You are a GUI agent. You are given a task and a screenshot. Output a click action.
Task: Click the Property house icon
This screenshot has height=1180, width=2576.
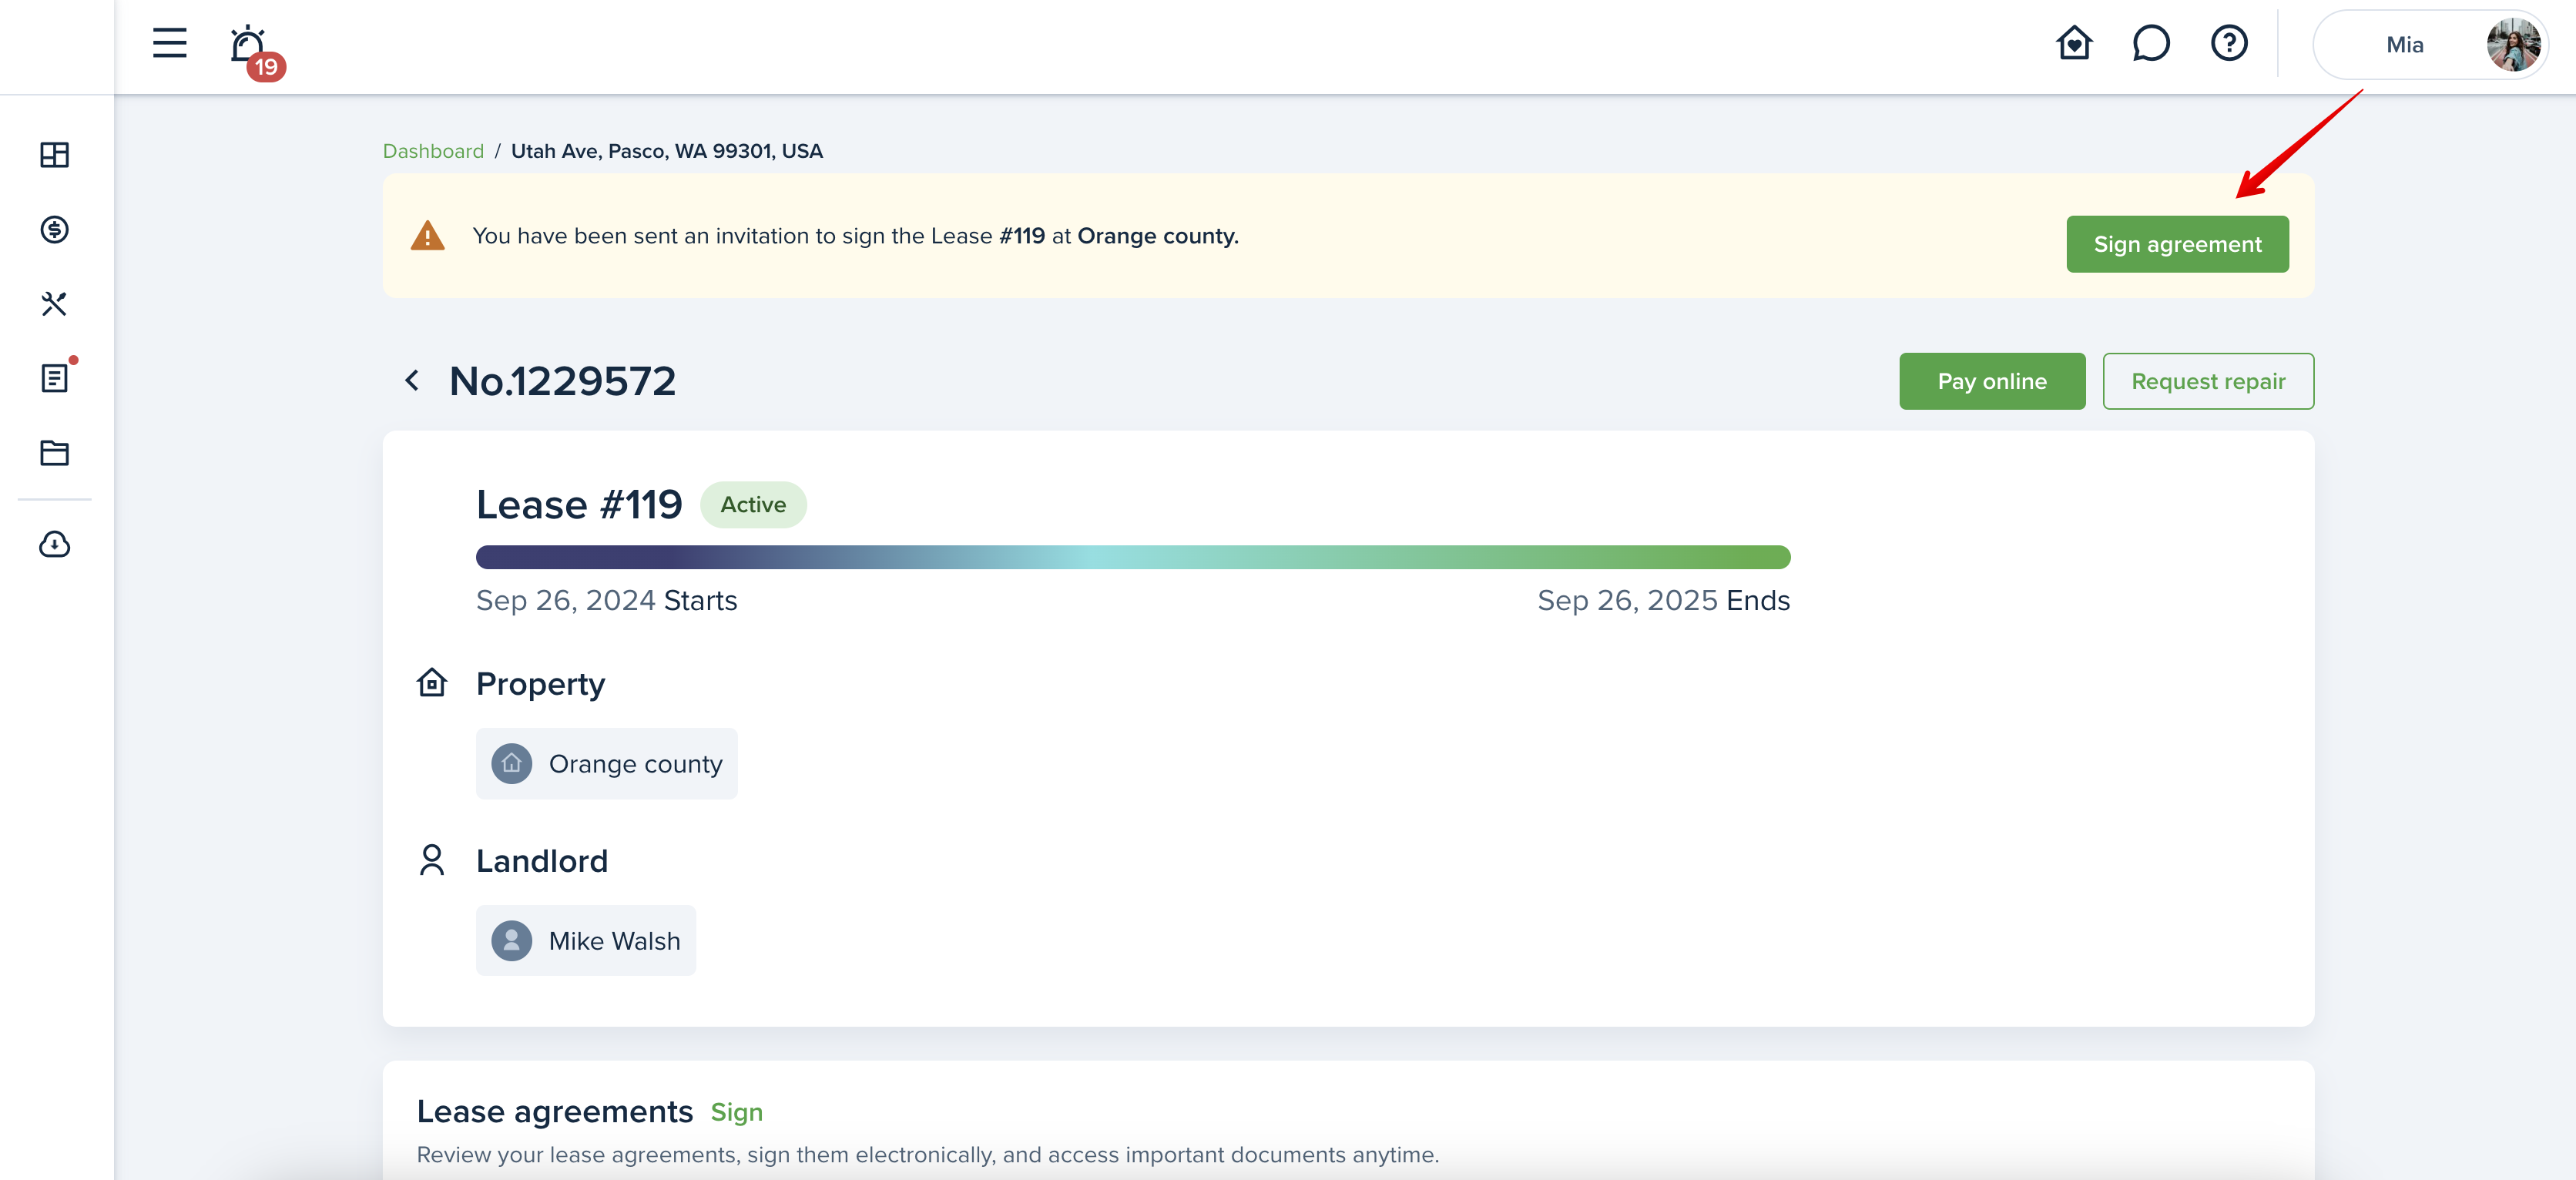click(432, 683)
